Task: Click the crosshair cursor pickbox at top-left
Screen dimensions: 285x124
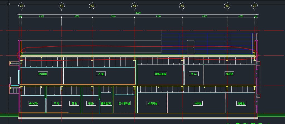Action: pos(8,4)
